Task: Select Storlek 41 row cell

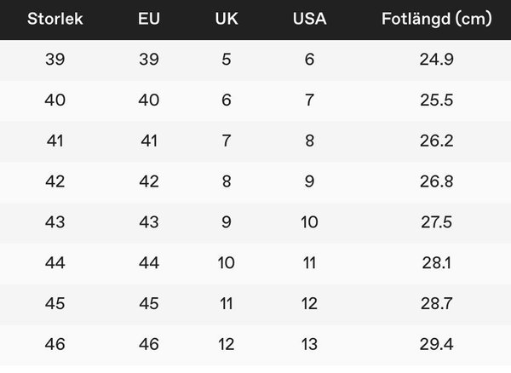Action: pos(55,141)
